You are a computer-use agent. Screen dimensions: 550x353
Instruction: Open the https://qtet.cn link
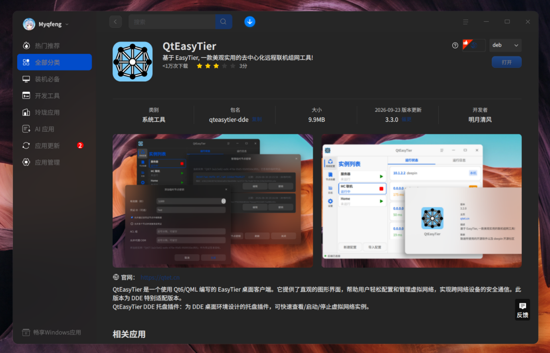[160, 278]
